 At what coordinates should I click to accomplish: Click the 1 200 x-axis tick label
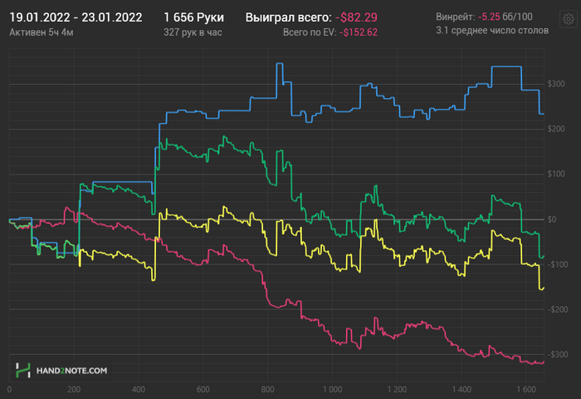397,389
